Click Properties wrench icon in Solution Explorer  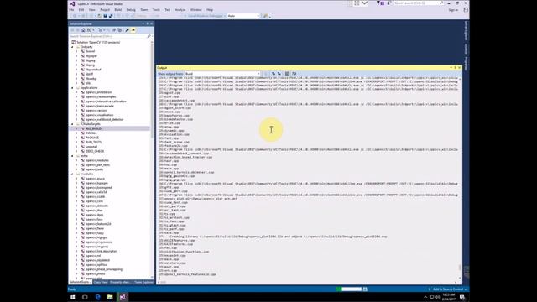tap(127, 30)
